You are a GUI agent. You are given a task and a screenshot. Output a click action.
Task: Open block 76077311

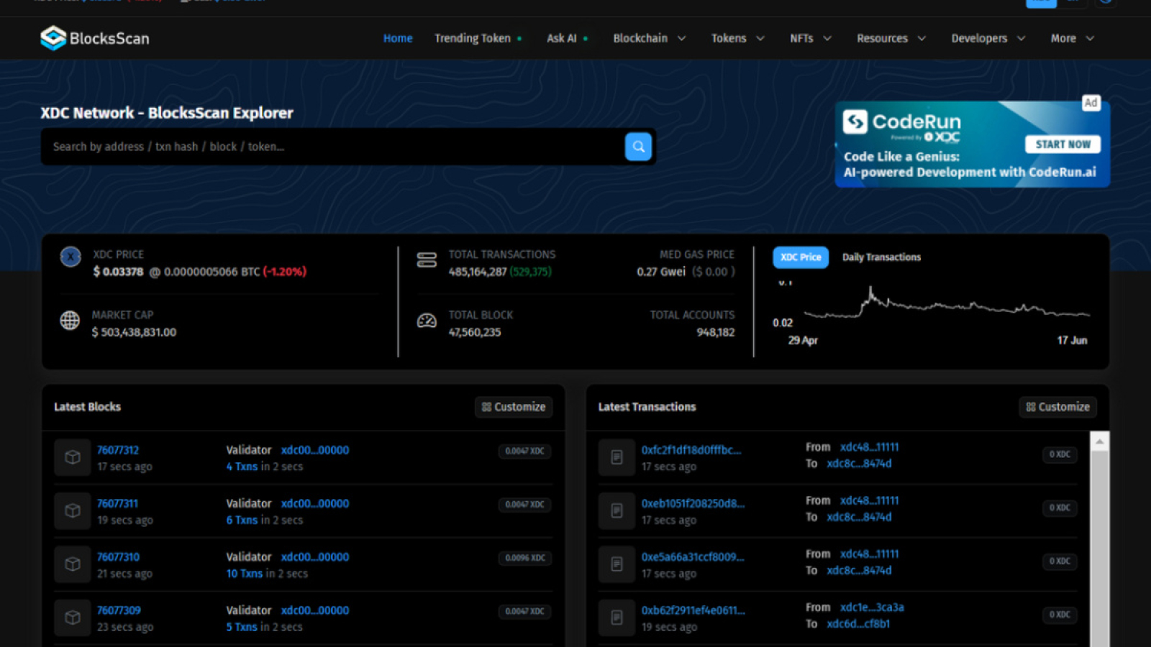point(117,503)
